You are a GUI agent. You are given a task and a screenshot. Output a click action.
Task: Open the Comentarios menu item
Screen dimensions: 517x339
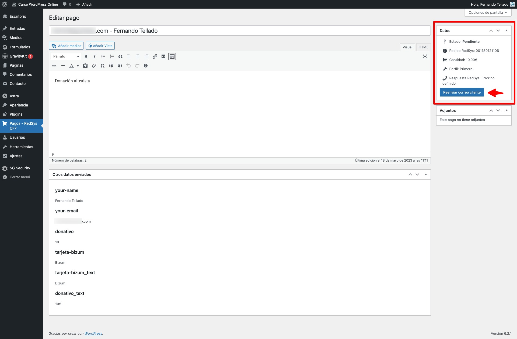pyautogui.click(x=21, y=74)
